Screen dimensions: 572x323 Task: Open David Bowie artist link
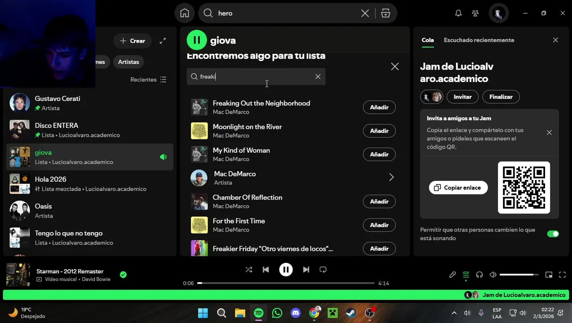click(x=96, y=279)
